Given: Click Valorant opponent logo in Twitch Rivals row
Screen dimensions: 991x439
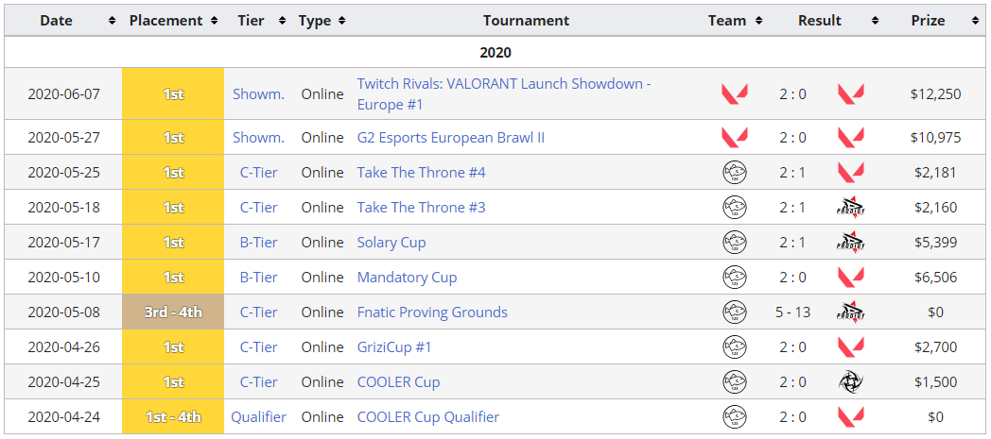Looking at the screenshot, I should click(851, 94).
